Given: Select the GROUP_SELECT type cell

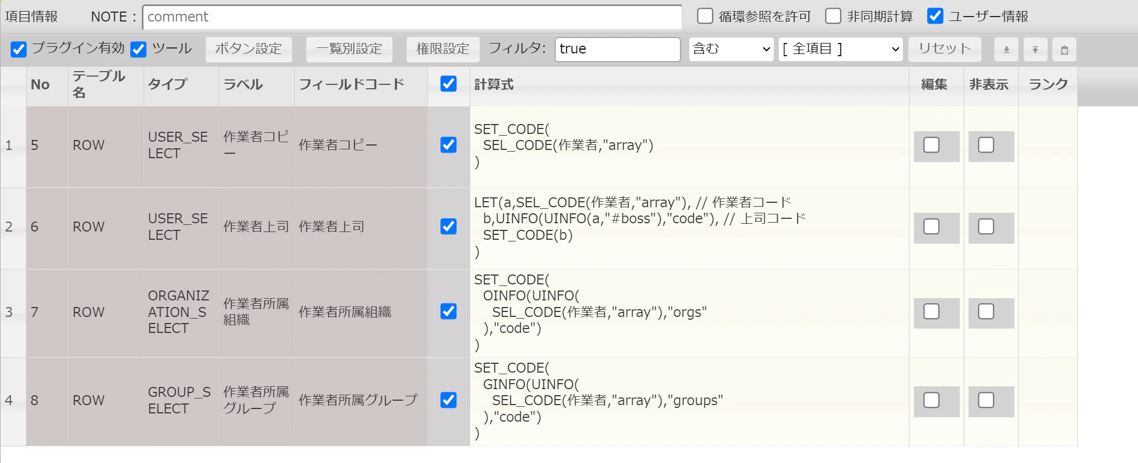Looking at the screenshot, I should 181,401.
